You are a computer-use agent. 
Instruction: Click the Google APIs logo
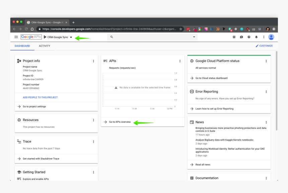click(x=31, y=37)
